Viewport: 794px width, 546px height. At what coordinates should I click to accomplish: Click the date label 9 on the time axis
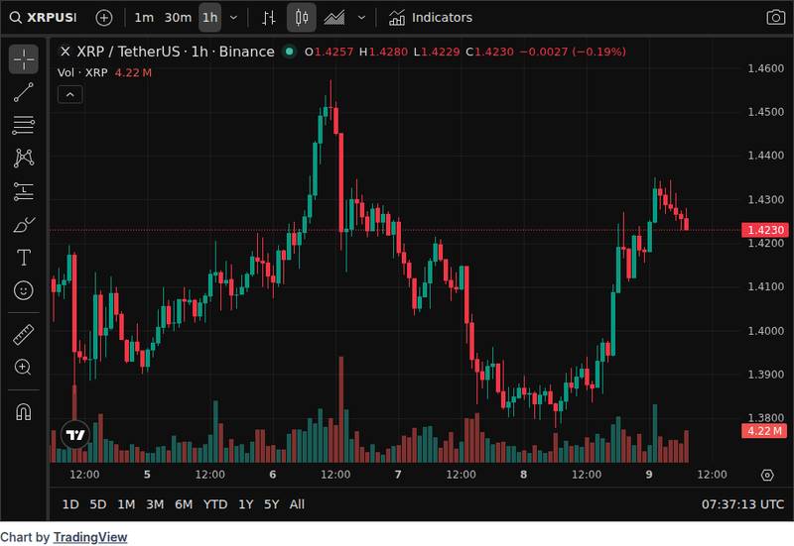(649, 475)
